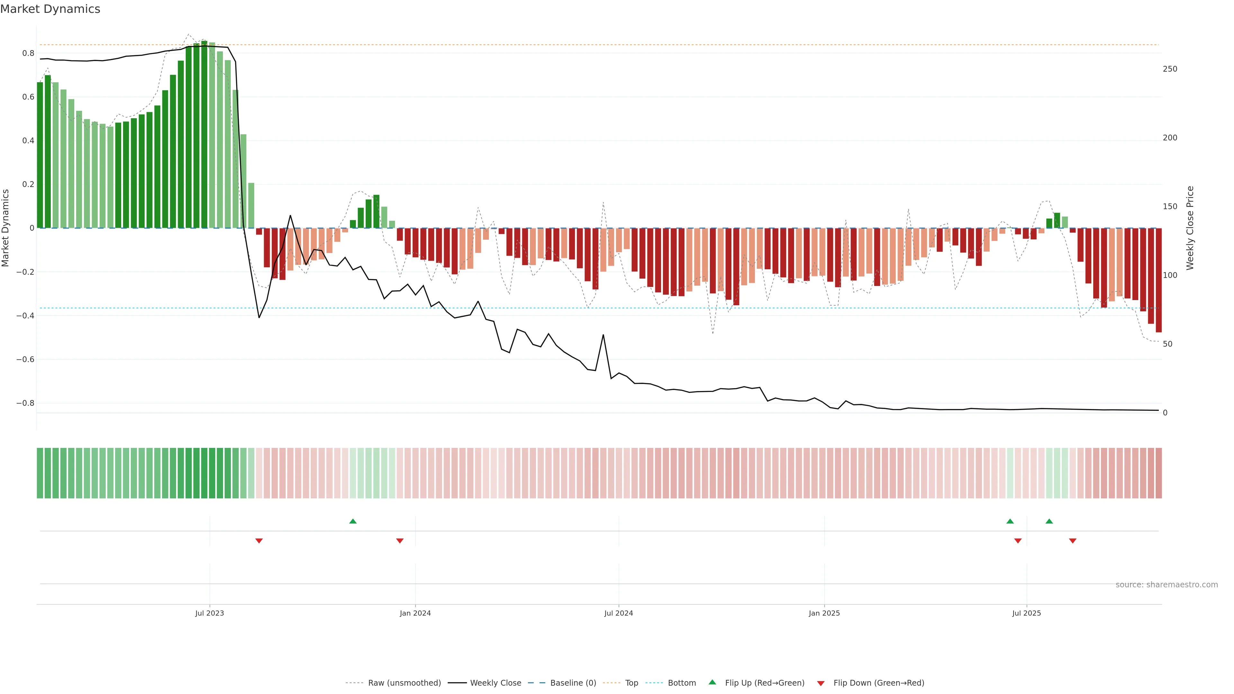Screen dimensions: 1234x694
Task: Click the red flip-down marker just before Jan 2024
Action: (x=400, y=541)
